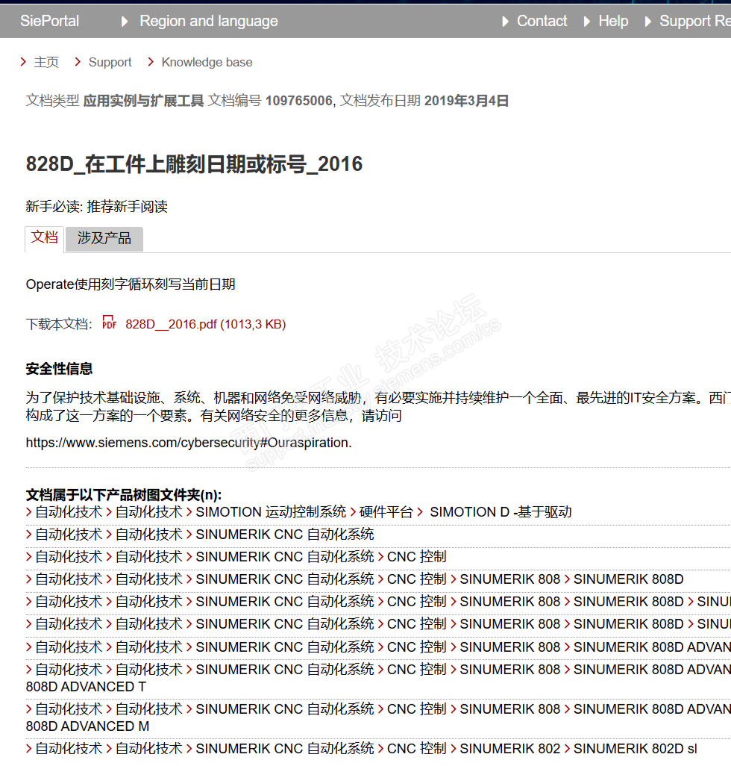The height and width of the screenshot is (766, 731).
Task: Download the 828D__2016.pdf (1013,3 KB) document
Action: pyautogui.click(x=205, y=324)
